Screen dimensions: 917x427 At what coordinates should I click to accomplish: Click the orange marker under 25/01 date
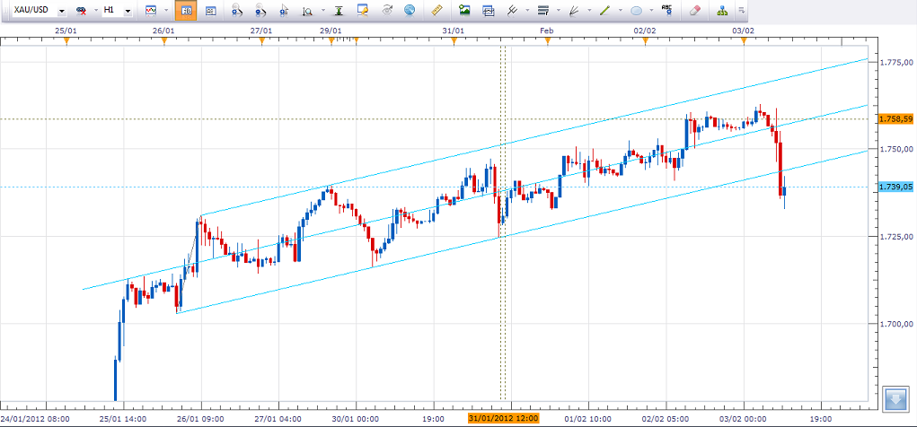(x=66, y=40)
